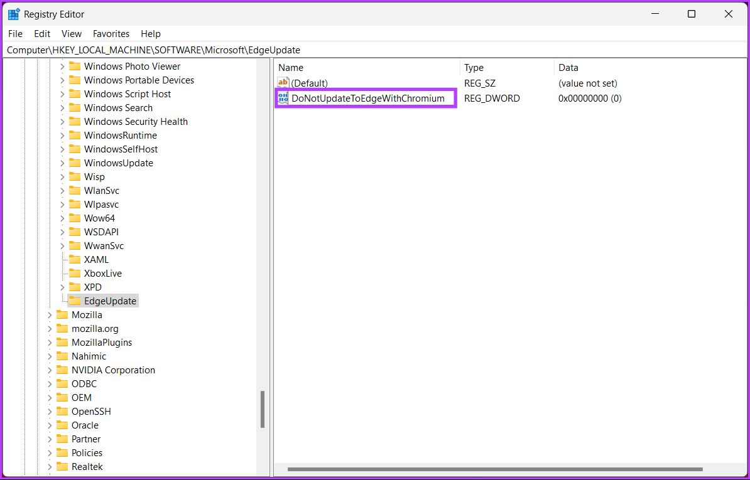Open the Favorites menu
The height and width of the screenshot is (480, 750).
click(111, 34)
